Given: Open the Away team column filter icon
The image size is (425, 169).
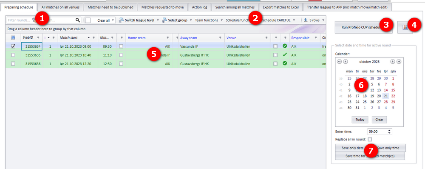Looking at the screenshot, I should pos(220,38).
